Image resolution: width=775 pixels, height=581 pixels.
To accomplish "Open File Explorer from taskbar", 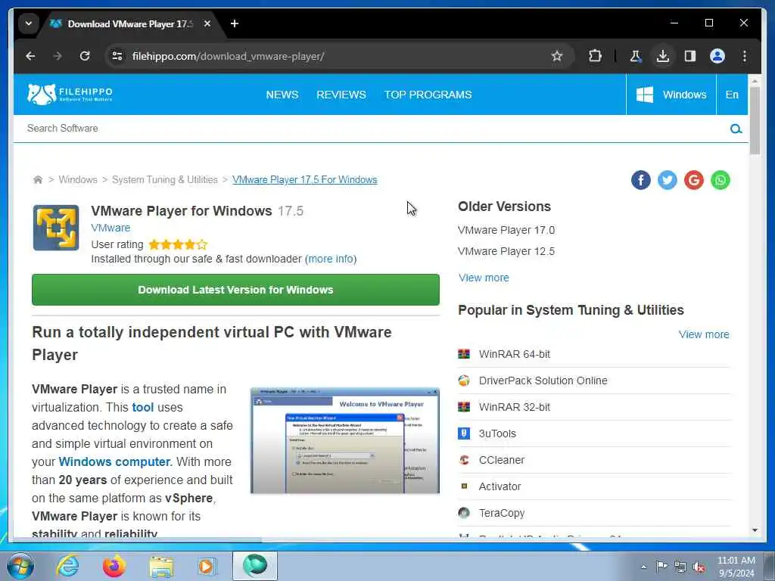I will point(162,567).
